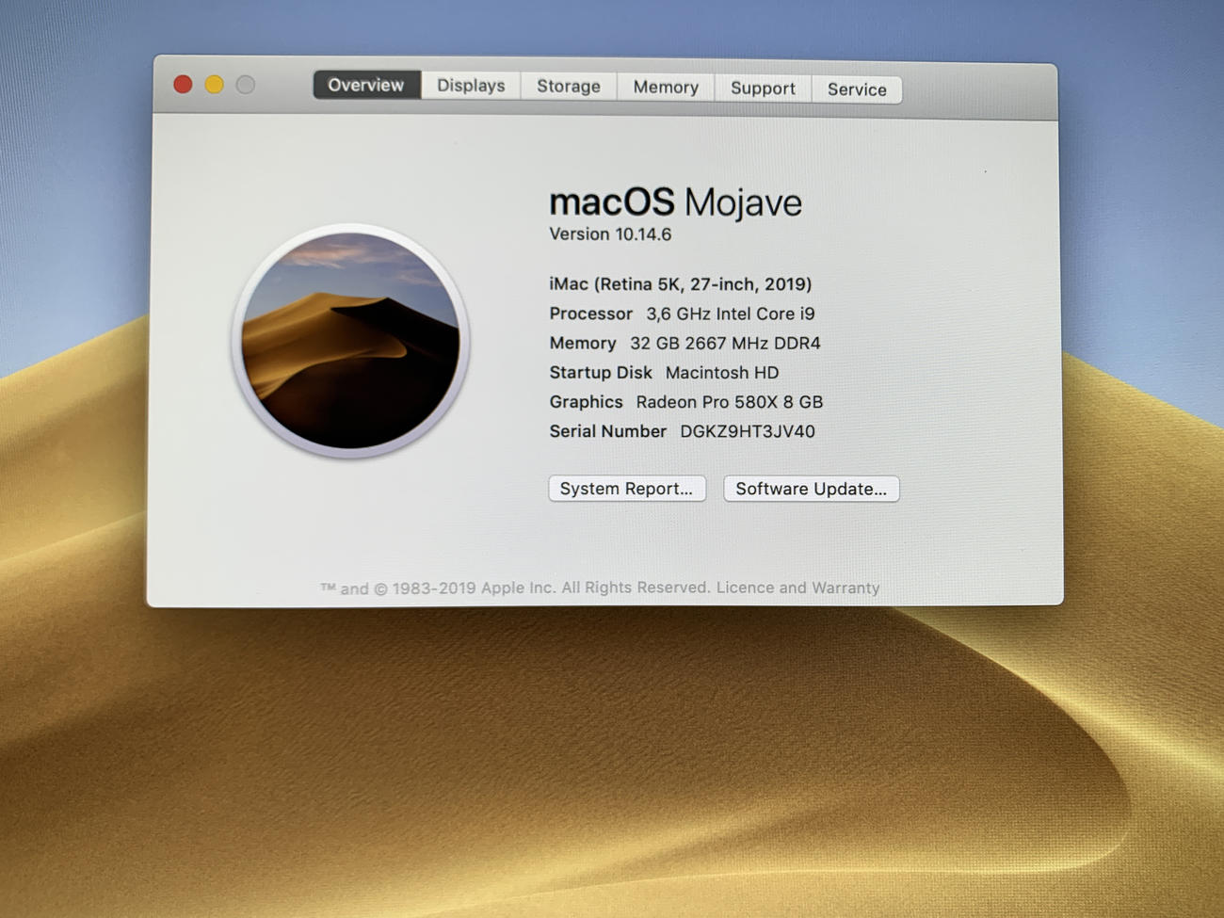The image size is (1224, 918).
Task: Select the Storage tab
Action: tap(569, 87)
